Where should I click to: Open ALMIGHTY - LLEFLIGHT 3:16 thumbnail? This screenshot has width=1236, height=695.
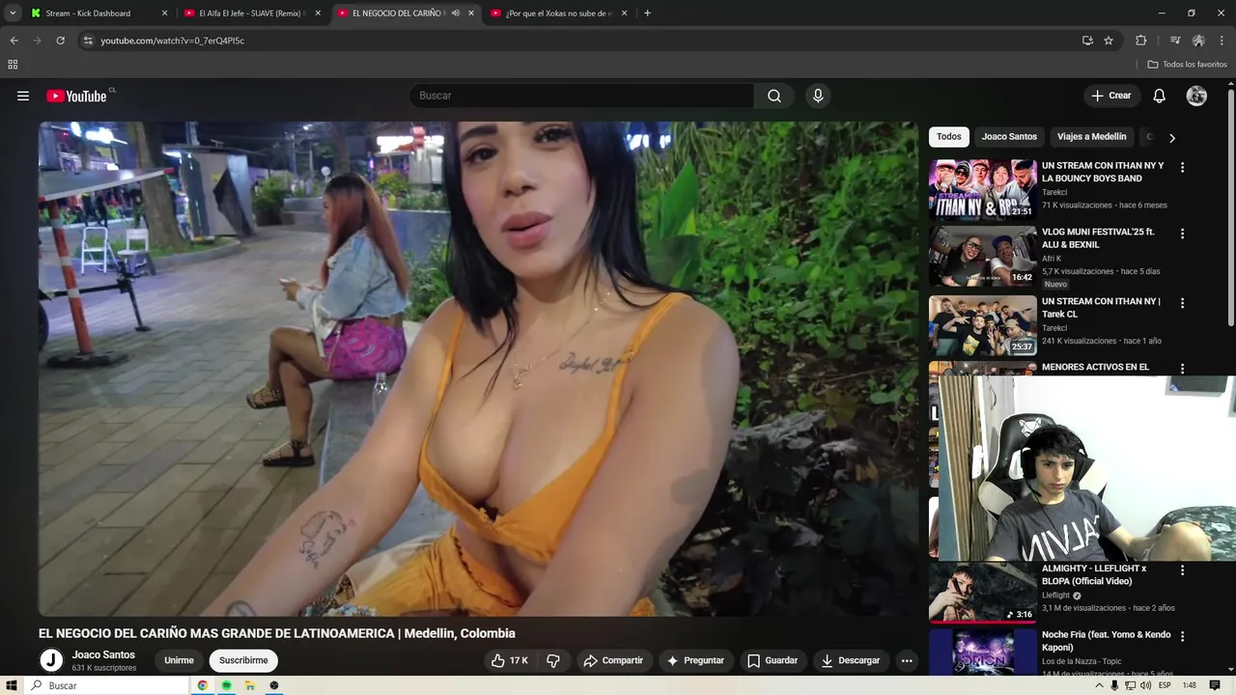(x=982, y=592)
